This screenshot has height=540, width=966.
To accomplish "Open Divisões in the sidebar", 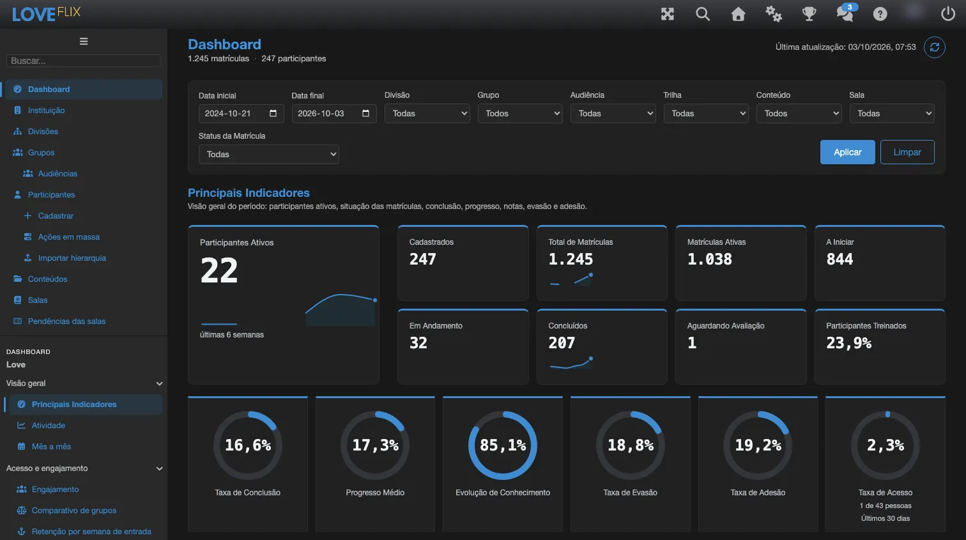I will [83, 132].
